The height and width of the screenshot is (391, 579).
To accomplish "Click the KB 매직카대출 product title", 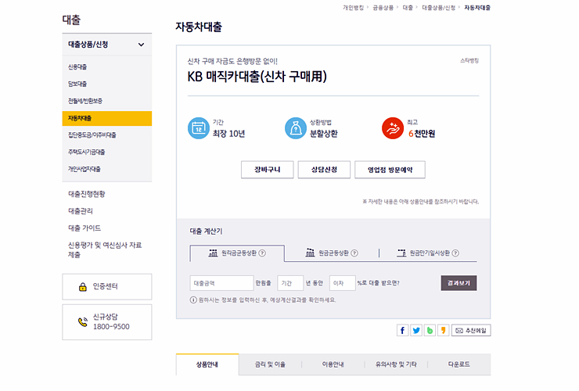I will point(257,77).
